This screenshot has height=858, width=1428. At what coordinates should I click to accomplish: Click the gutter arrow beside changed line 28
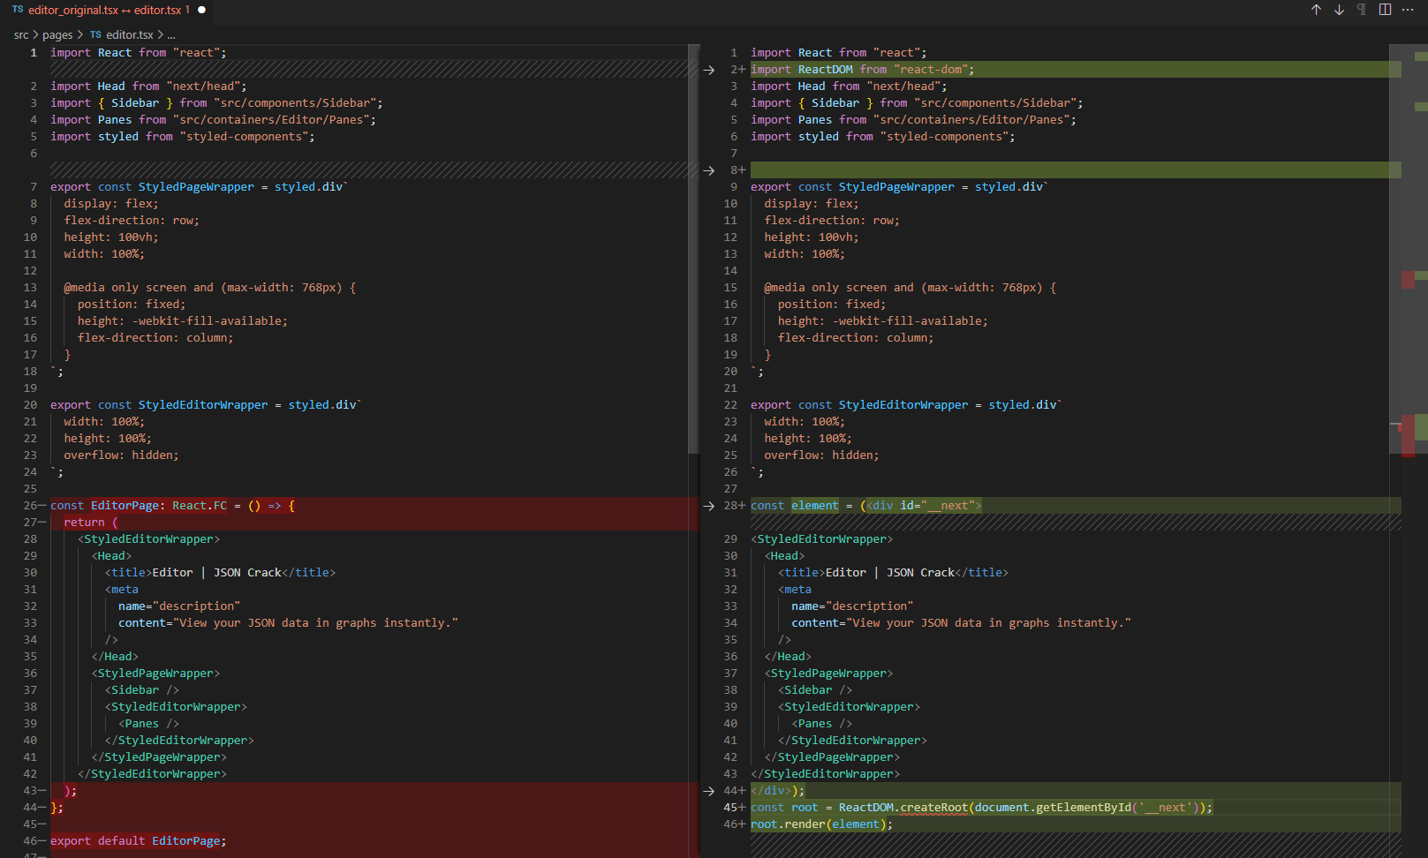pyautogui.click(x=710, y=506)
